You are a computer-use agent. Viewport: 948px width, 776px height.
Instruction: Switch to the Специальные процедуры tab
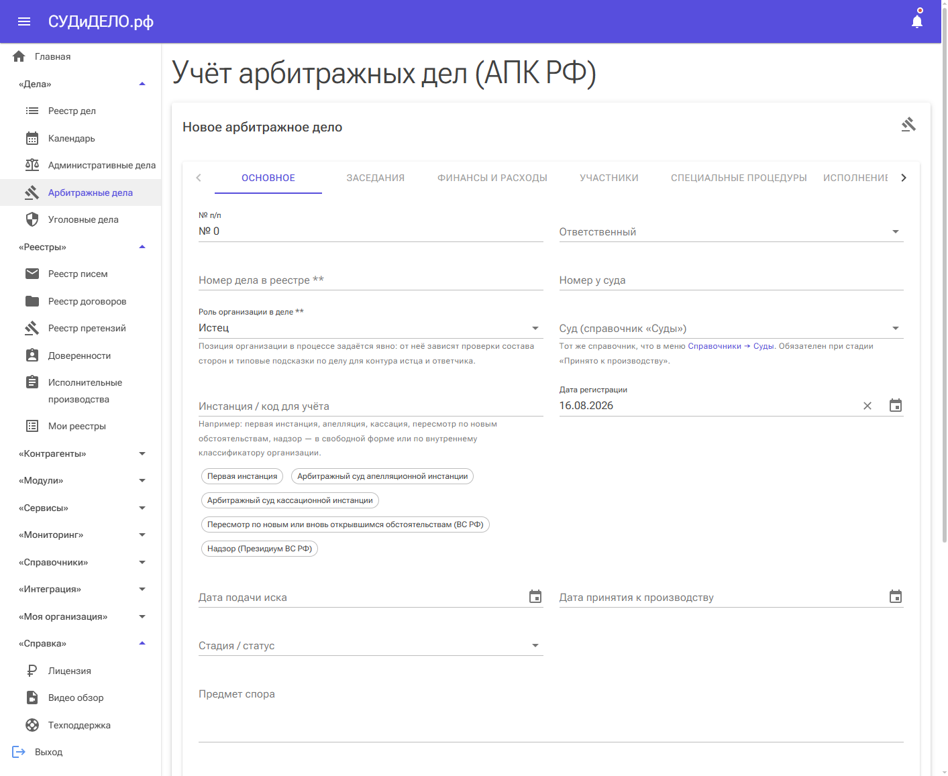pyautogui.click(x=739, y=178)
